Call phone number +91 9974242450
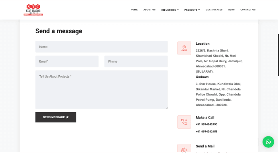 click(206, 124)
